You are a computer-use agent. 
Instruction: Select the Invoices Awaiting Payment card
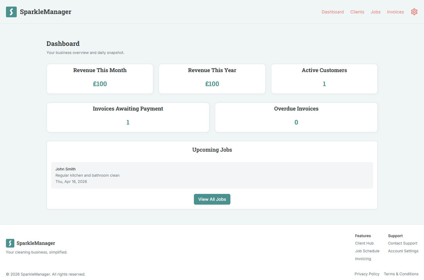128,117
